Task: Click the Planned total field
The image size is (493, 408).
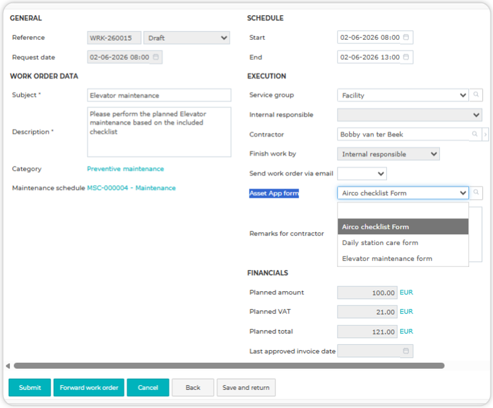Action: point(367,331)
